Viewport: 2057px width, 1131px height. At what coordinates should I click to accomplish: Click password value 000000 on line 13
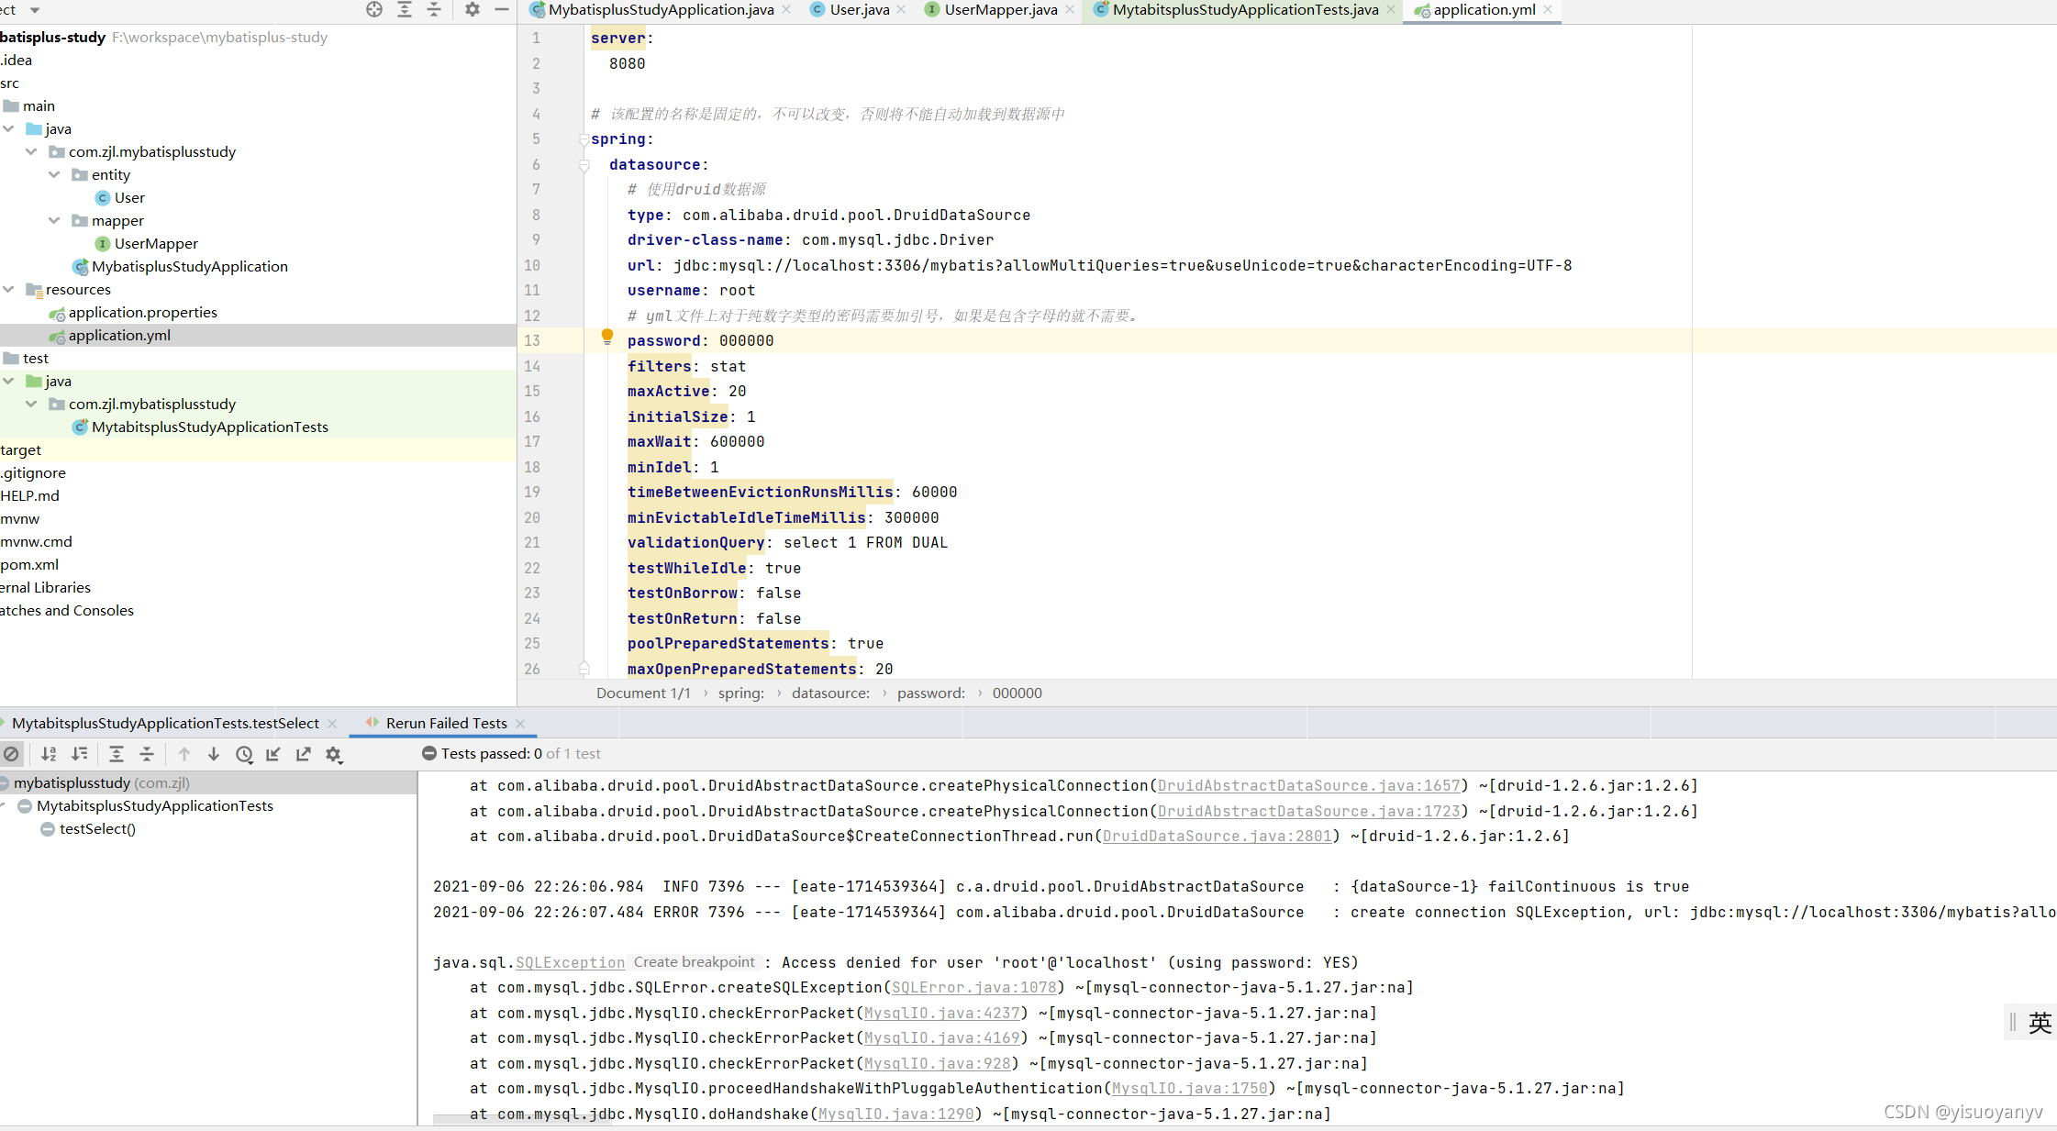click(746, 340)
